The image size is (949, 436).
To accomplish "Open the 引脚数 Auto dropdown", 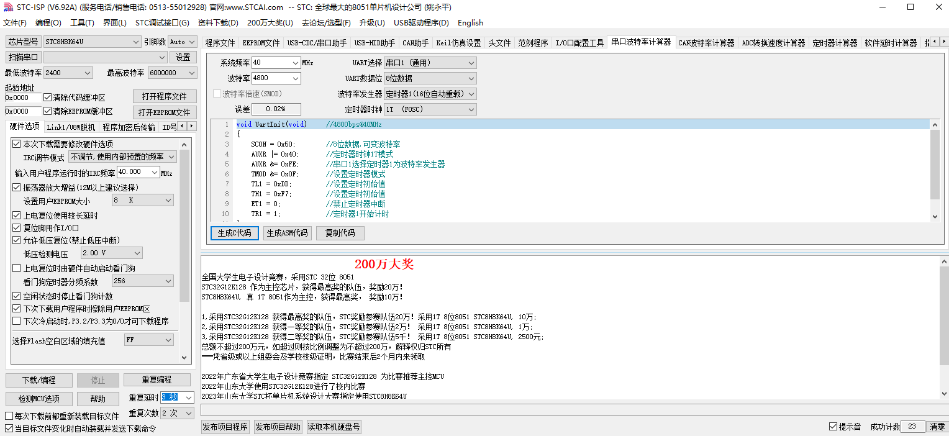I will (x=182, y=42).
